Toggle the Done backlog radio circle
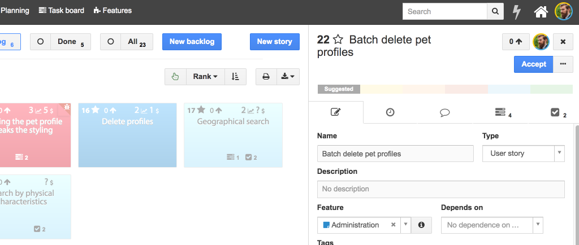 click(40, 42)
